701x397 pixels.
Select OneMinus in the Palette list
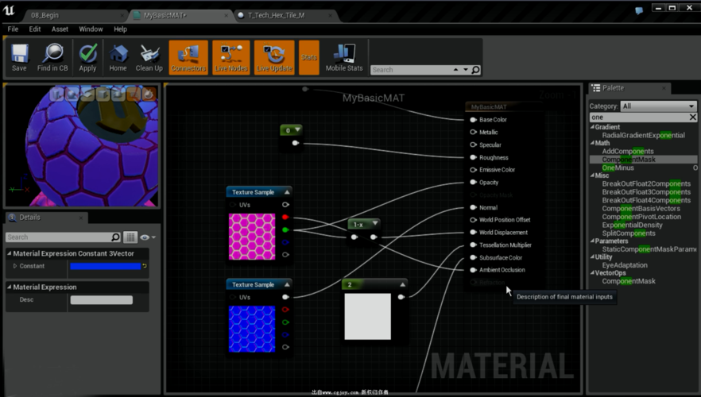618,168
